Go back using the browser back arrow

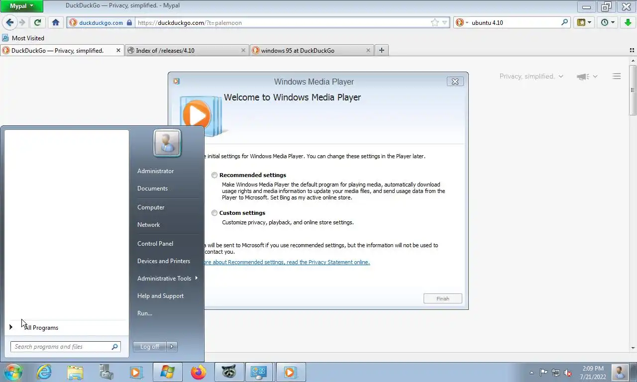[x=9, y=22]
